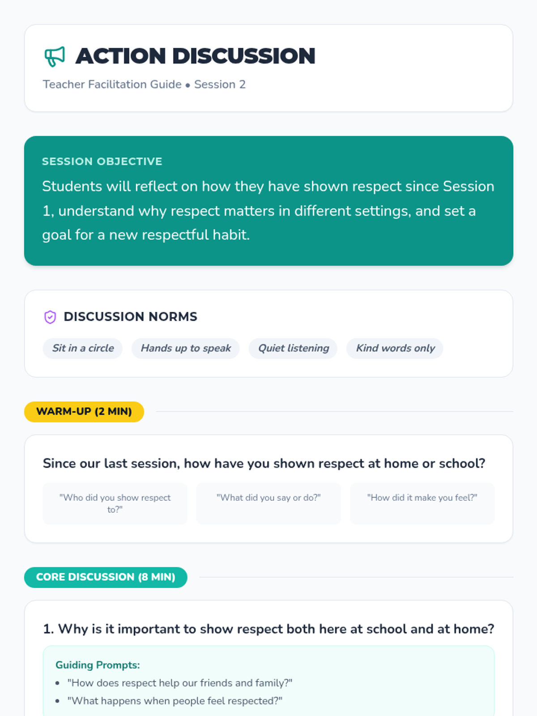
Task: Click the session objective paragraph text
Action: coord(268,210)
